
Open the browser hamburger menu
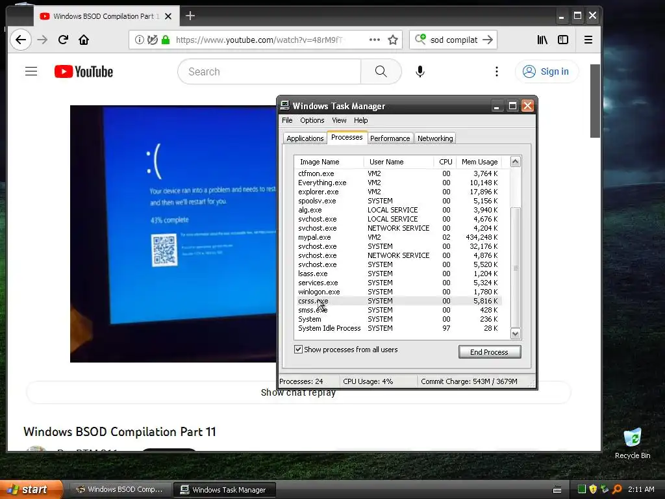(588, 40)
